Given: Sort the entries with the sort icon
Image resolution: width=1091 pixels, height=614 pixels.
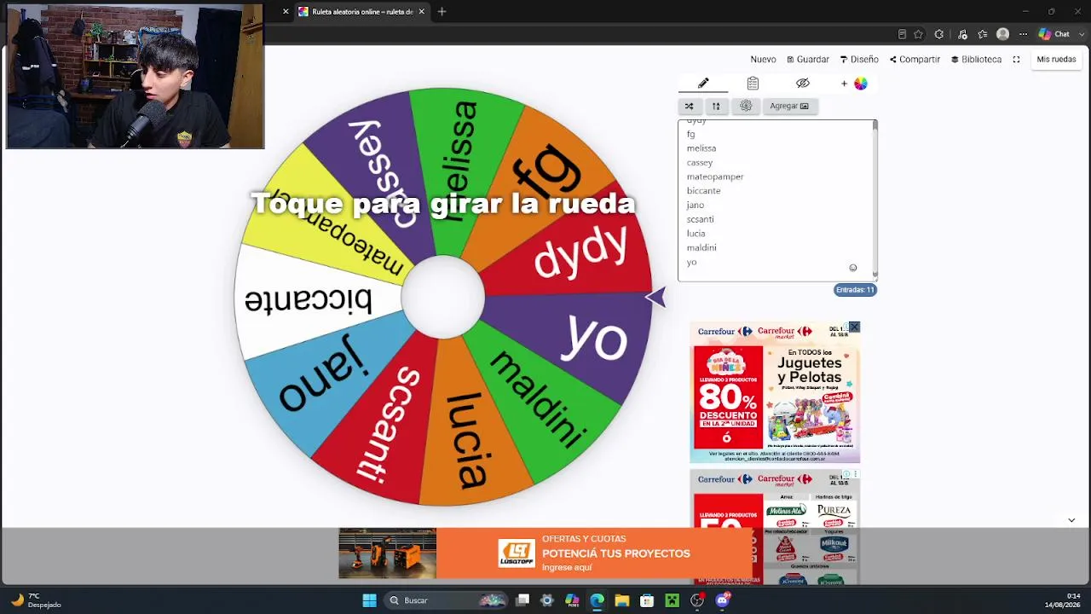Looking at the screenshot, I should click(x=716, y=106).
